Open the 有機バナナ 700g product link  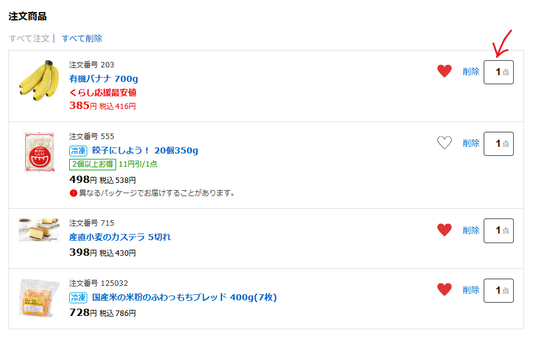pyautogui.click(x=103, y=79)
